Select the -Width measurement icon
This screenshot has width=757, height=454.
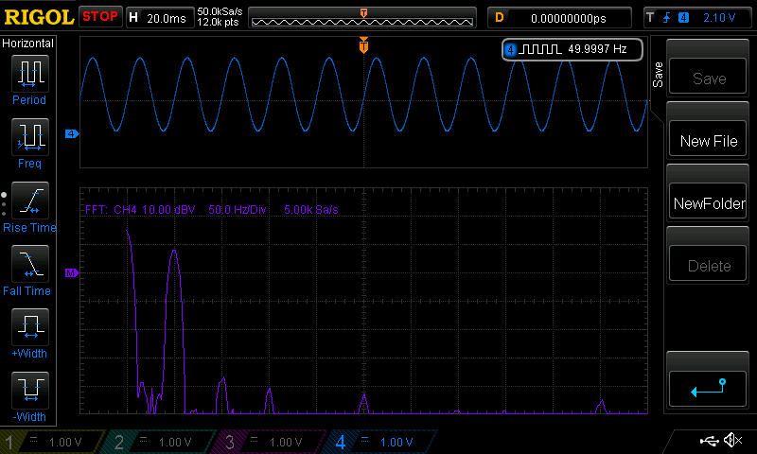(x=29, y=390)
